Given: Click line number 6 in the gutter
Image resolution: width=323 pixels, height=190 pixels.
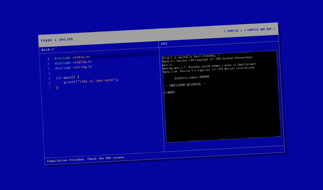Looking at the screenshot, I should [50, 83].
